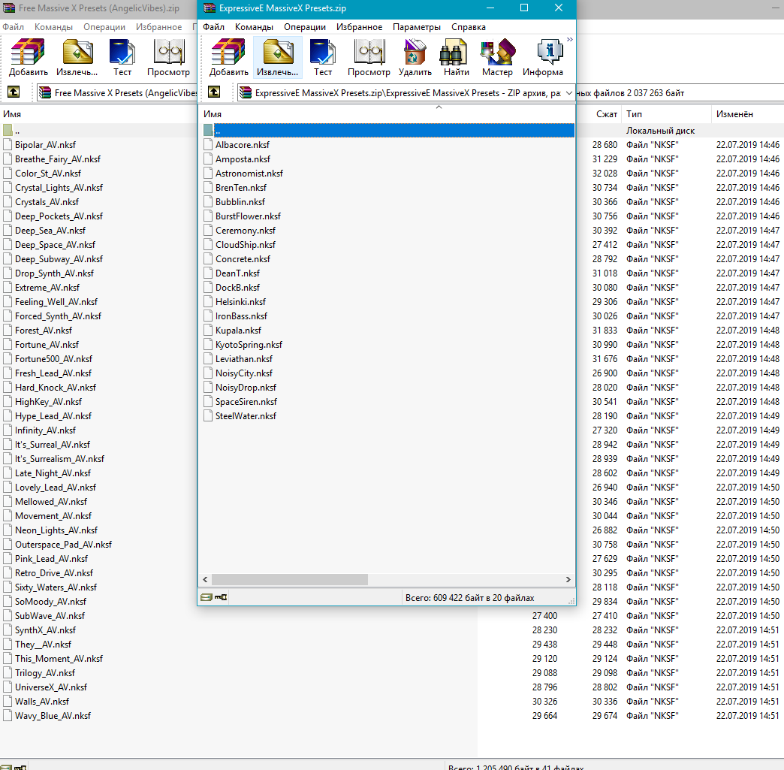Click Free Massive X Presets address field
Image resolution: width=784 pixels, height=770 pixels.
117,92
